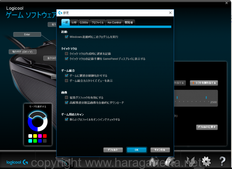Click 'デフォルトに戻す' button in main window
Viewport: 232px width, 169px height.
(x=207, y=127)
